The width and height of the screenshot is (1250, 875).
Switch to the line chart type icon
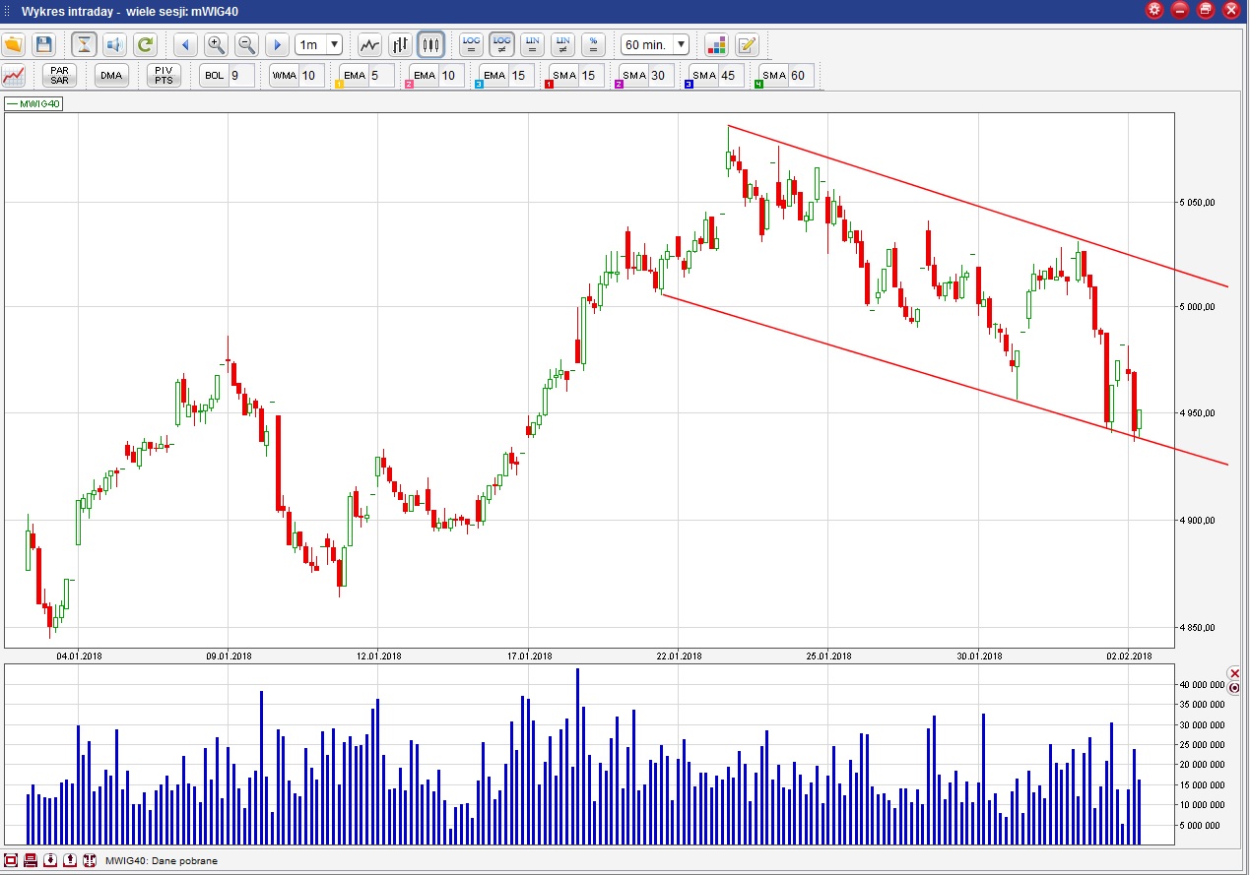[x=369, y=44]
